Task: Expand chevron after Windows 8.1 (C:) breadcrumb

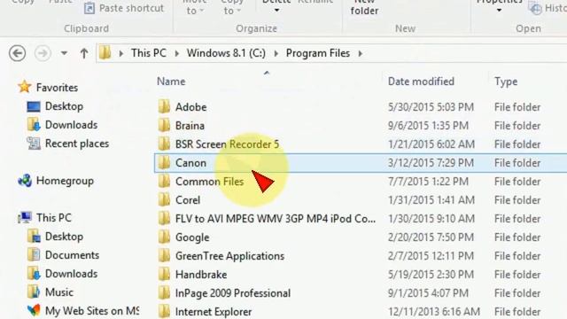Action: [x=276, y=53]
